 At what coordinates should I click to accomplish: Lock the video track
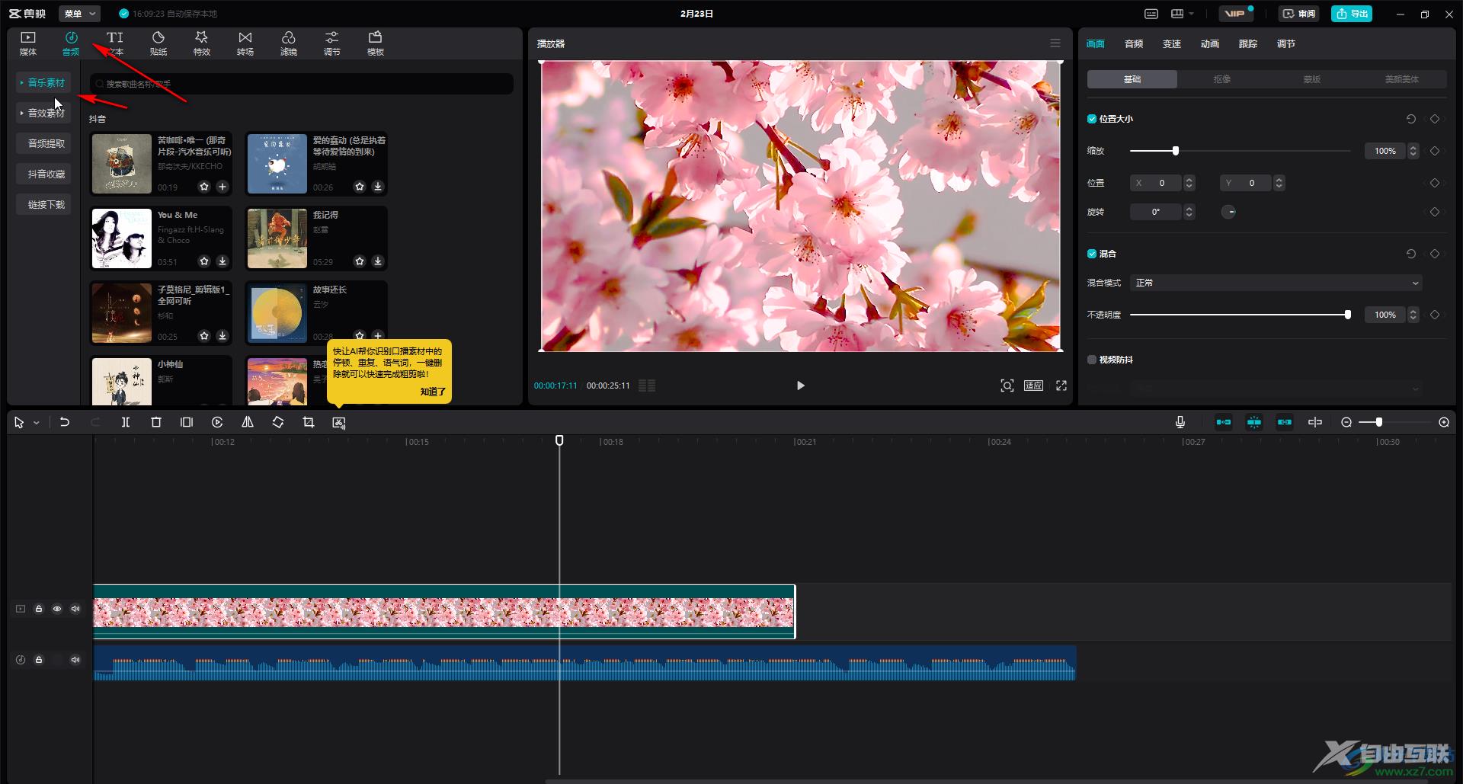(39, 609)
